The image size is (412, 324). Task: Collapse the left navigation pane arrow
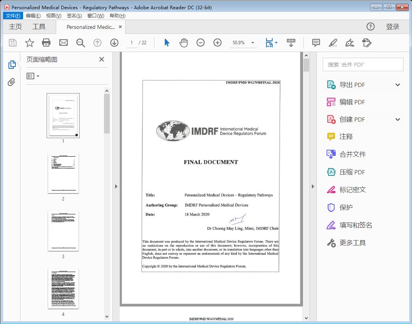(116, 187)
